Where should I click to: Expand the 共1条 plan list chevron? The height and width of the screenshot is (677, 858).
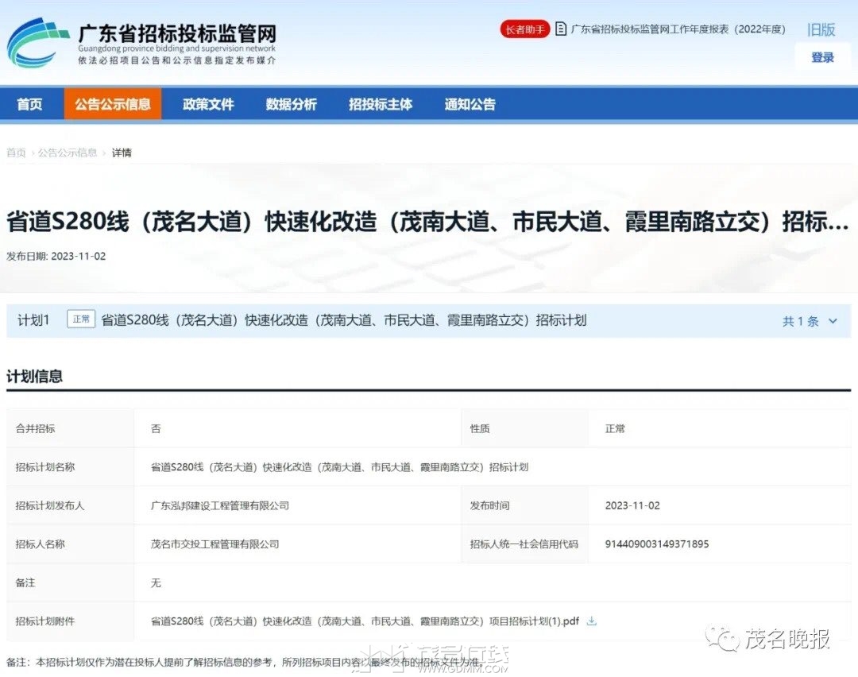833,321
